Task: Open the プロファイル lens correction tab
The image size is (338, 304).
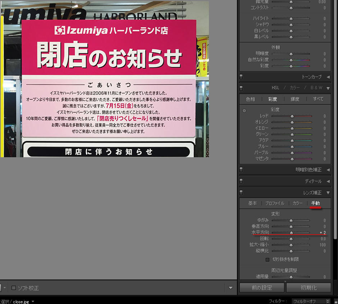Action: [x=275, y=203]
